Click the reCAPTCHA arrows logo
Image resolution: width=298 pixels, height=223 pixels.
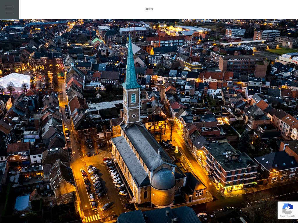(288, 208)
